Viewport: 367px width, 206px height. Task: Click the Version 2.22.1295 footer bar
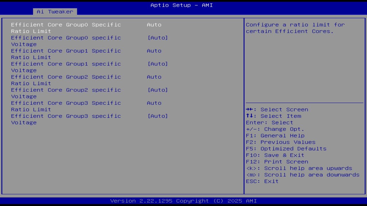(x=183, y=201)
